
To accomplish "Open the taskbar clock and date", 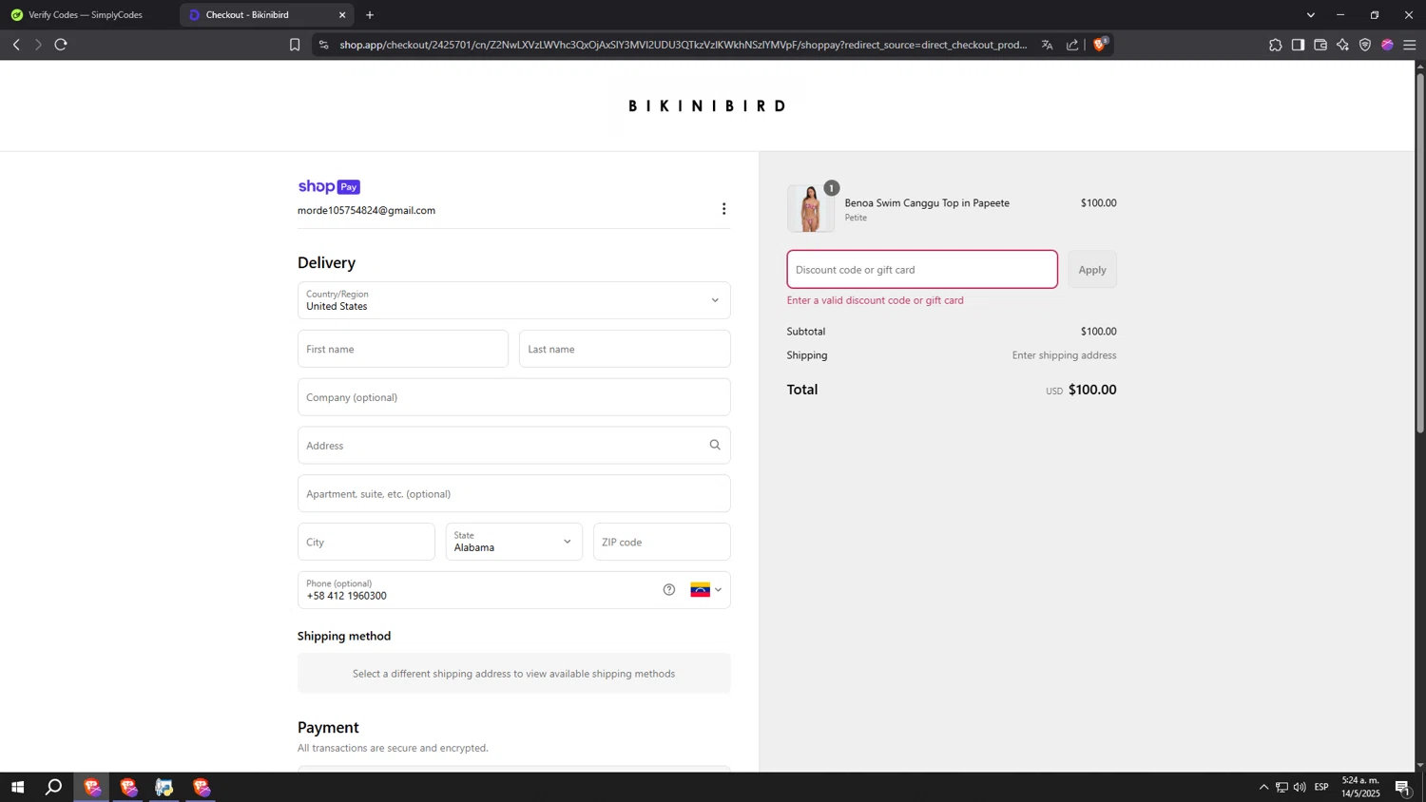I will (1360, 787).
